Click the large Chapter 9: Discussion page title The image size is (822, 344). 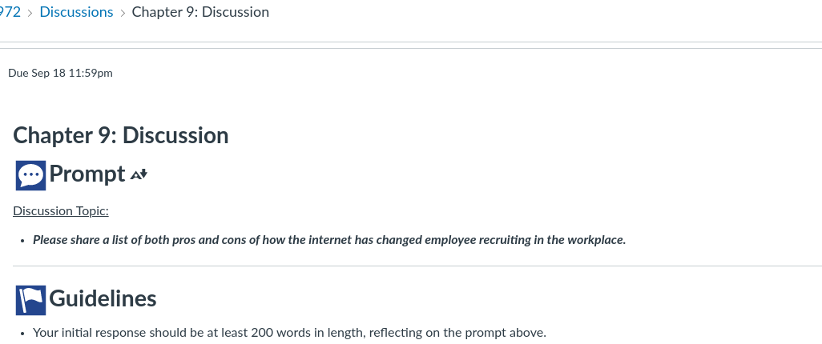(120, 135)
